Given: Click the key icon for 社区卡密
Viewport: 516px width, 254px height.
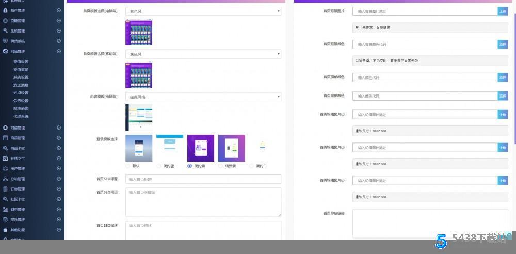Looking at the screenshot, I should pyautogui.click(x=5, y=199).
